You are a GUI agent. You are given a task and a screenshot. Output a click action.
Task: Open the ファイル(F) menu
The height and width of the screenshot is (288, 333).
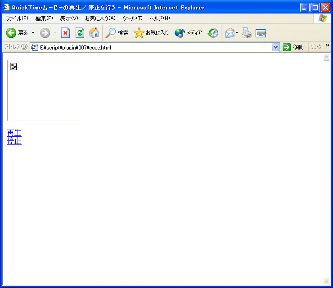[x=17, y=18]
